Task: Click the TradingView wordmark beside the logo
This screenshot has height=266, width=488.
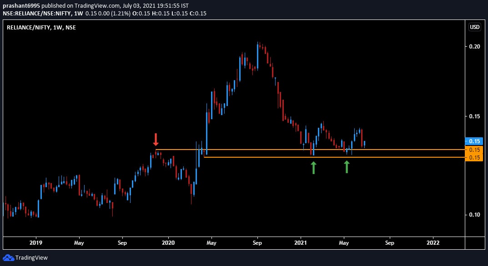Action: [31, 258]
